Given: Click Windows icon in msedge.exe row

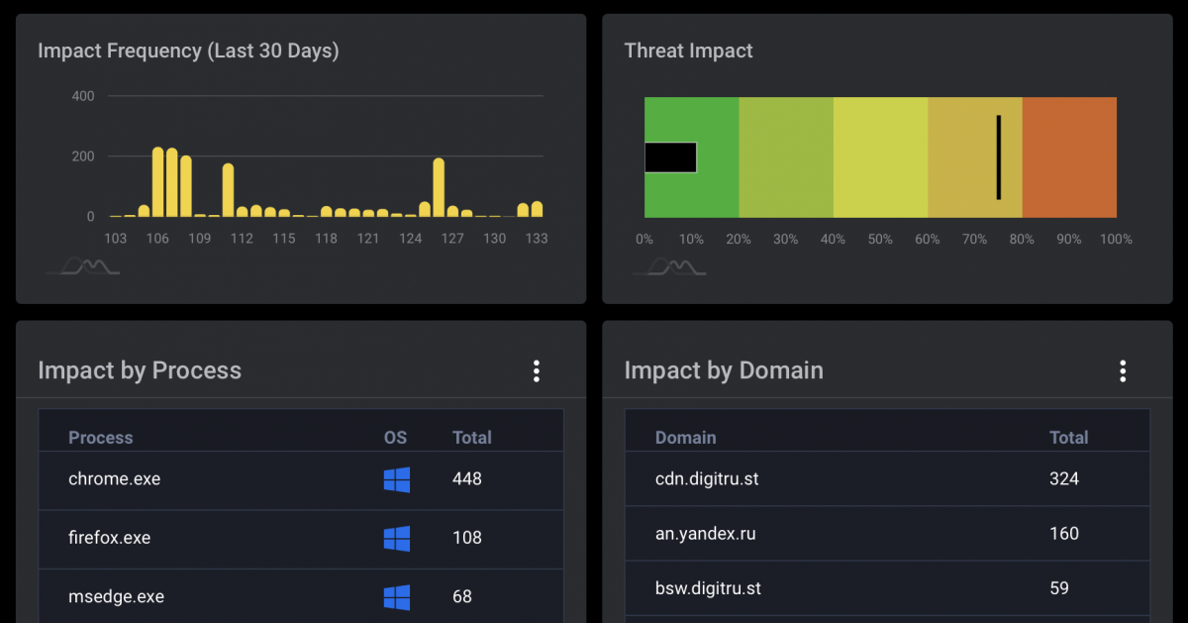Looking at the screenshot, I should (x=396, y=597).
